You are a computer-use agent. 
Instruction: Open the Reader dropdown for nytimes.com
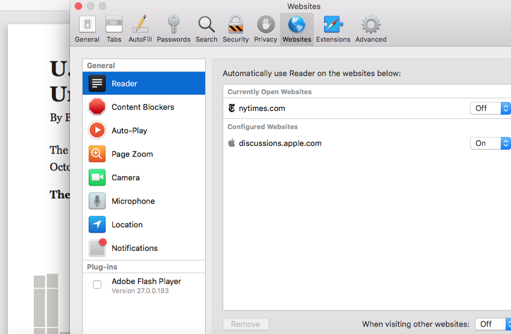(490, 108)
